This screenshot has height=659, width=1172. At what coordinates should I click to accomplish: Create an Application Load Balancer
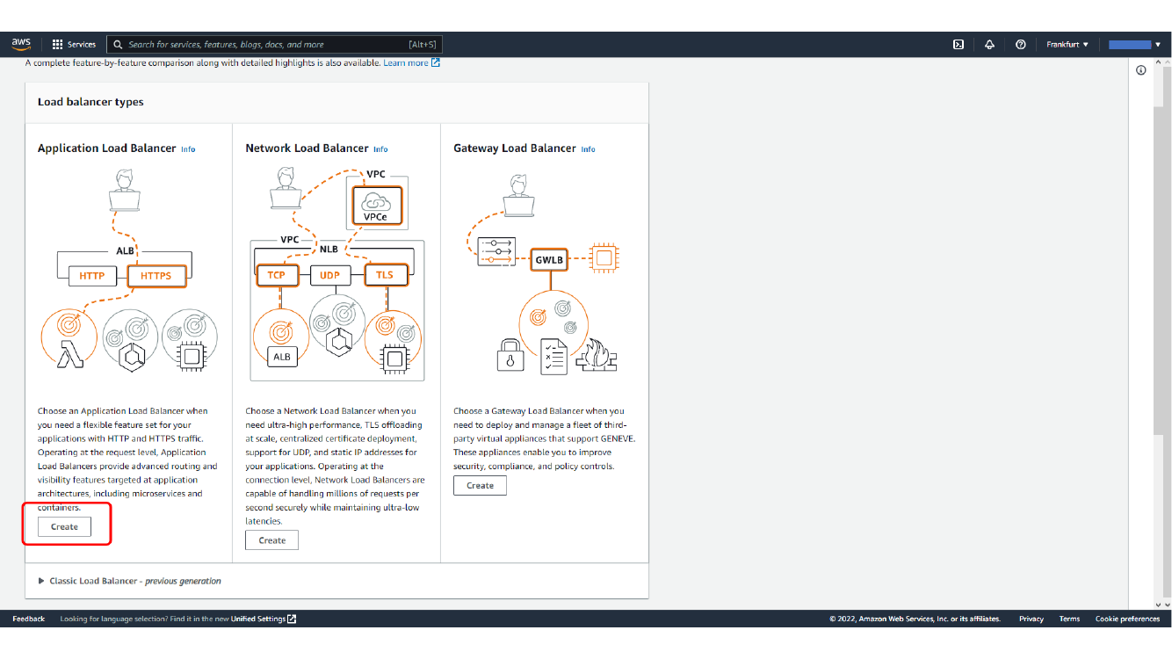click(x=64, y=526)
